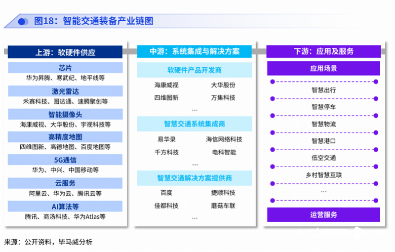Click the text 四维图新、高德地图、百度地图等

(65, 147)
